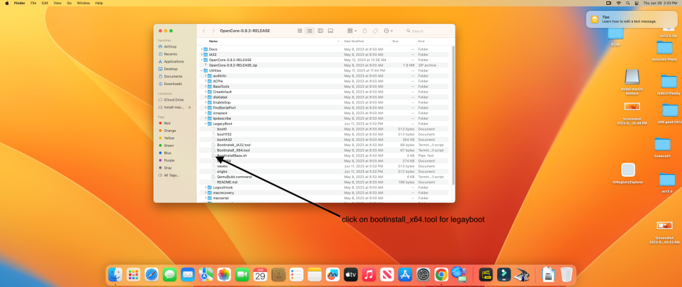The height and width of the screenshot is (287, 682).
Task: Collapse the LegacyBoot folder
Action: (x=206, y=124)
